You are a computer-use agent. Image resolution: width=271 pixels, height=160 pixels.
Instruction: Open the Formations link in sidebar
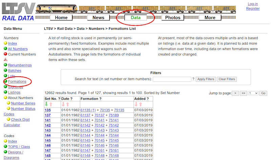pos(17,81)
